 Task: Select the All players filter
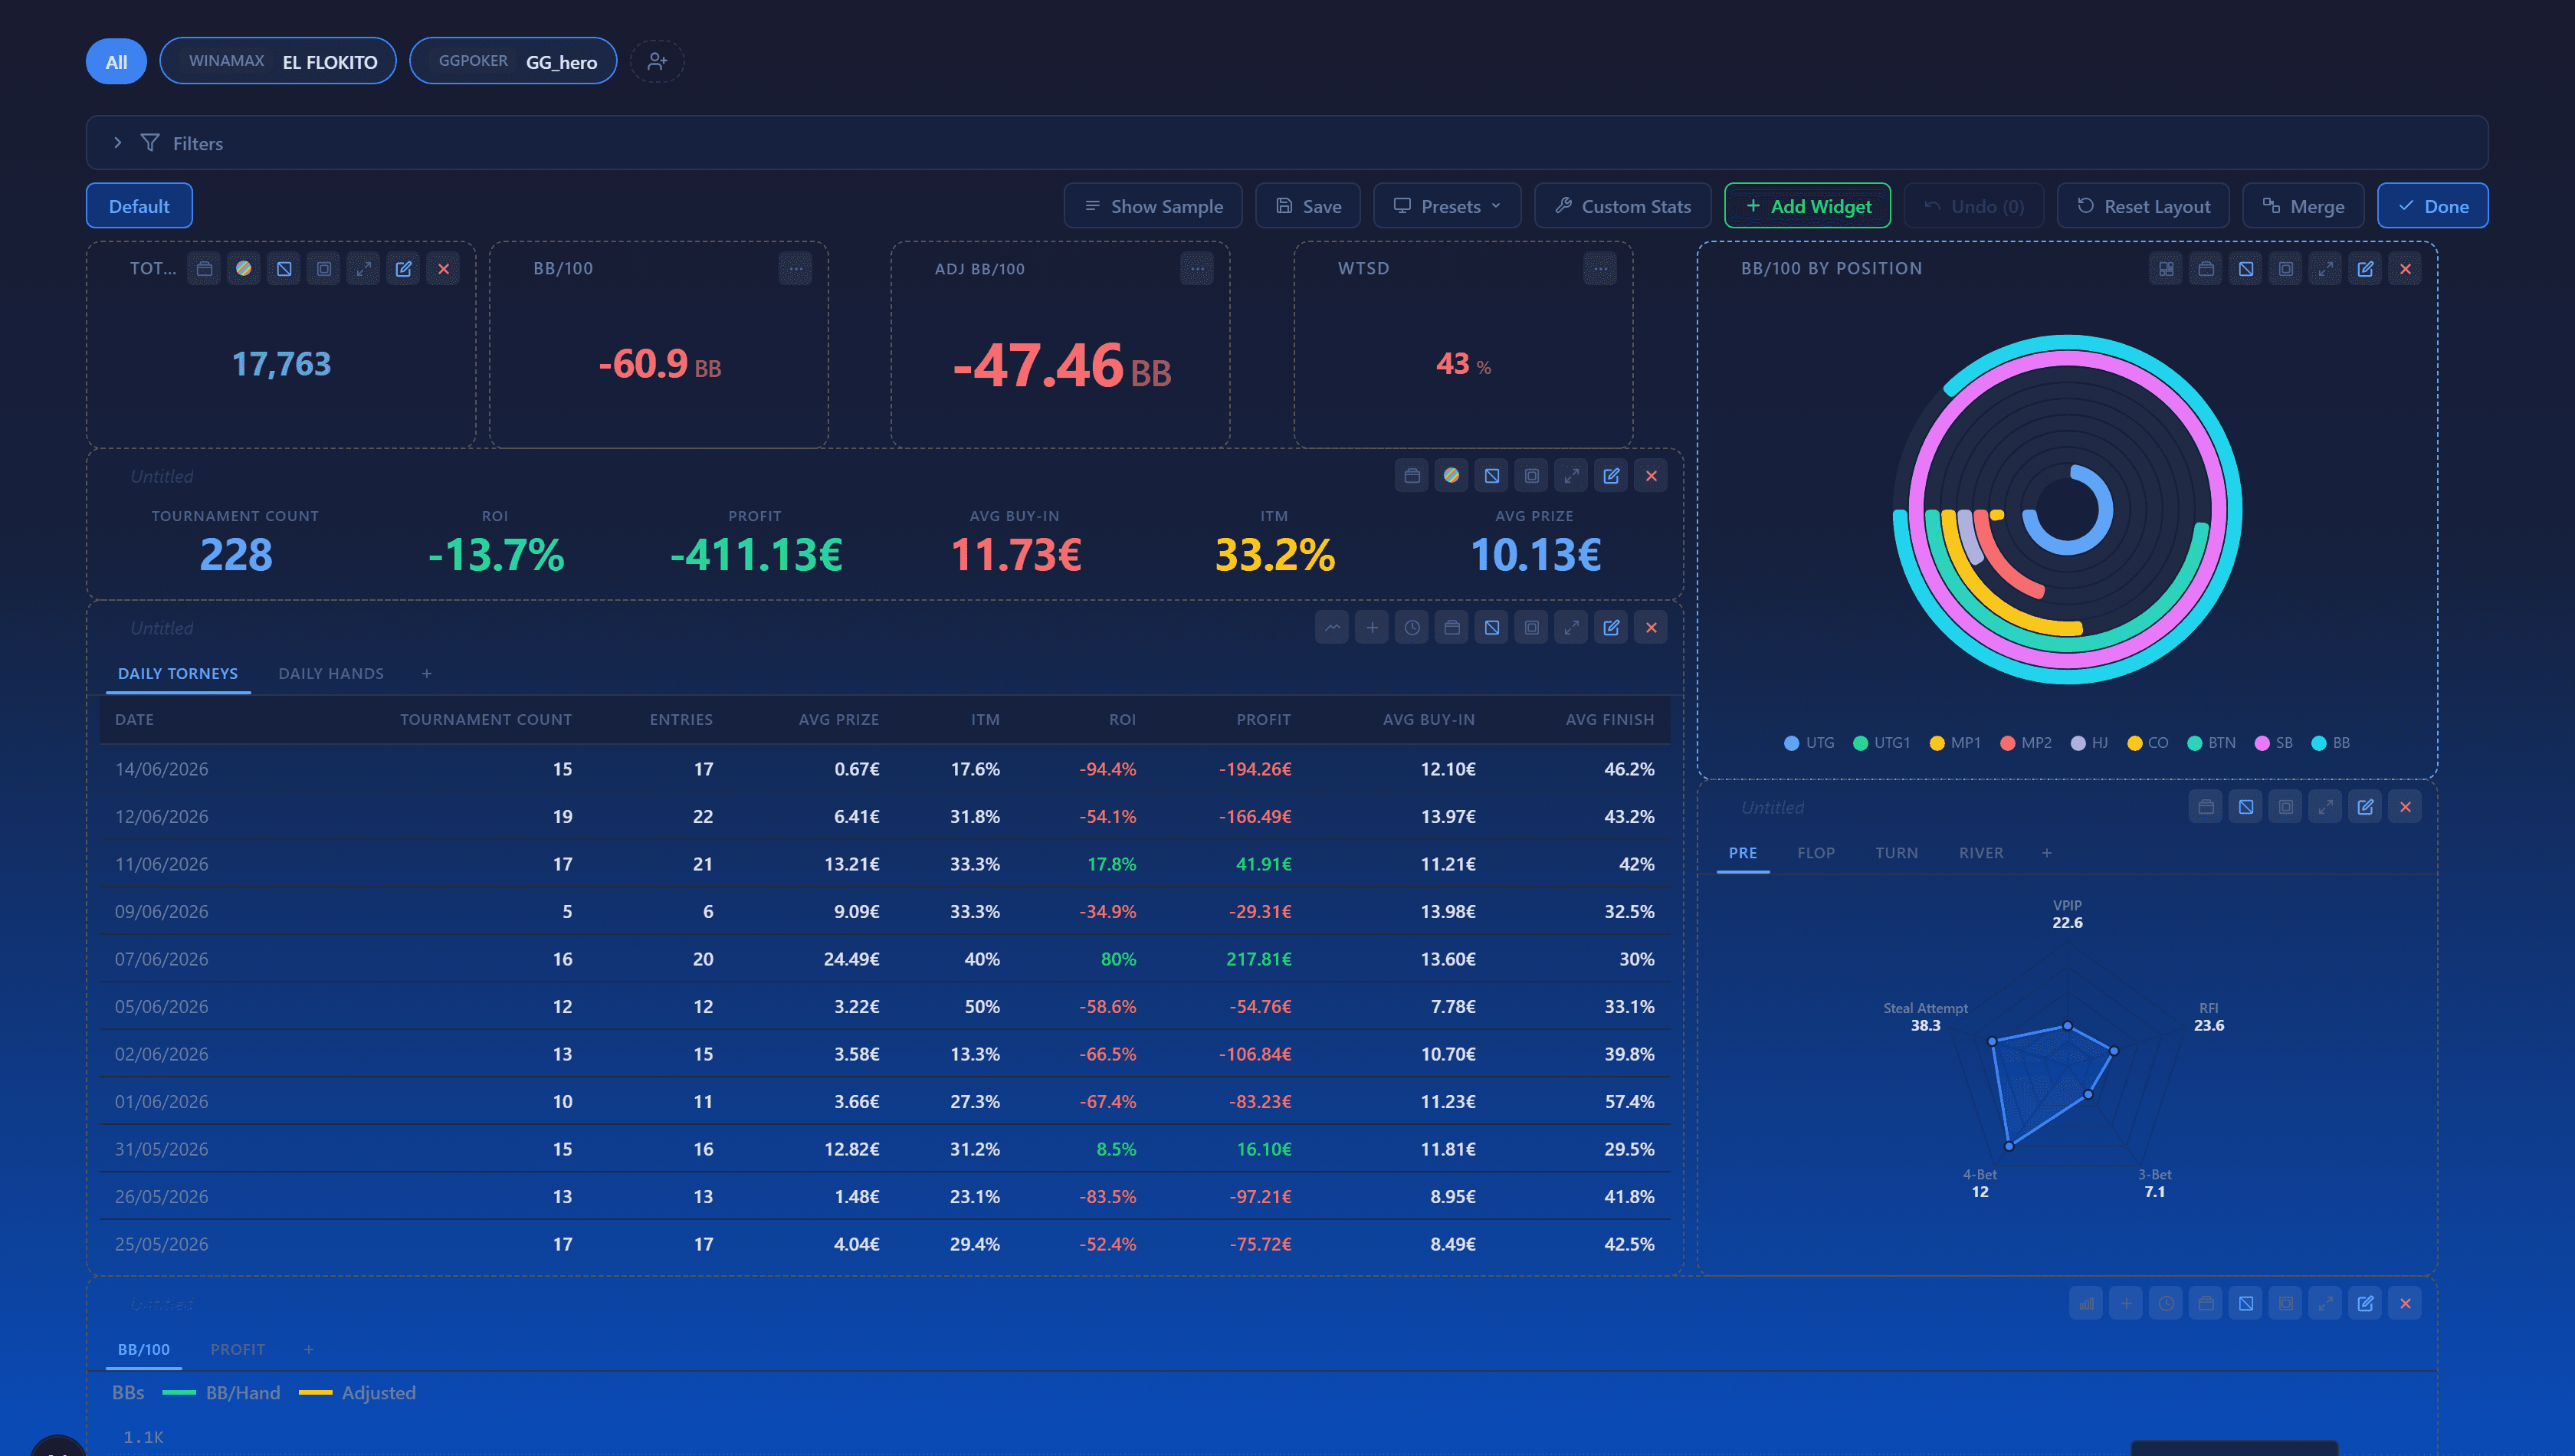click(116, 62)
